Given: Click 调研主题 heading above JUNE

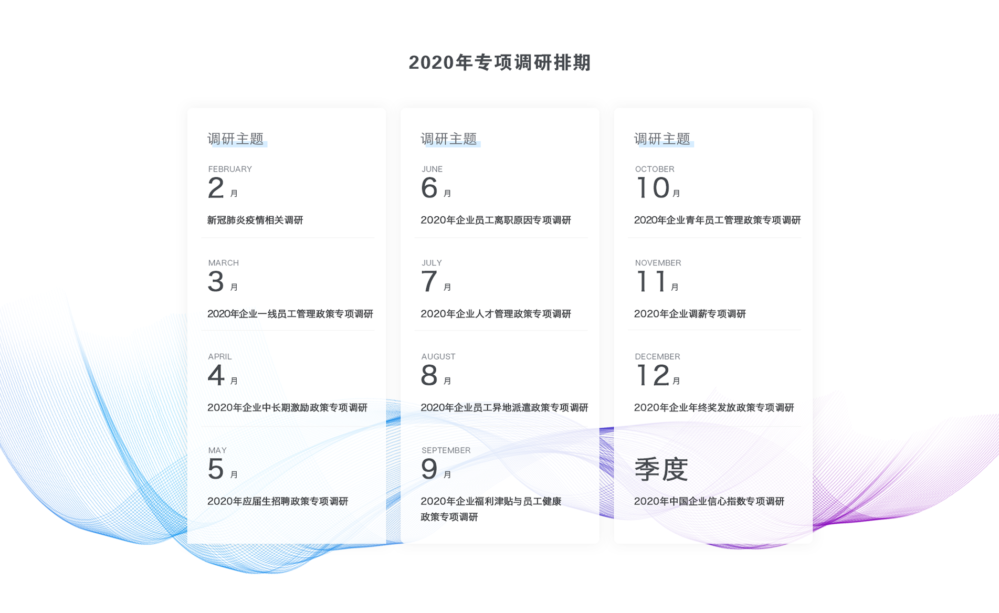Looking at the screenshot, I should 449,139.
